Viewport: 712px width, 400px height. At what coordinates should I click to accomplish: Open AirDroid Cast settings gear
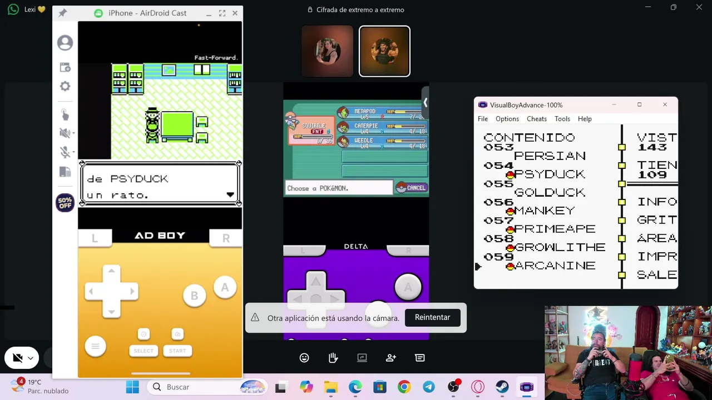click(65, 86)
